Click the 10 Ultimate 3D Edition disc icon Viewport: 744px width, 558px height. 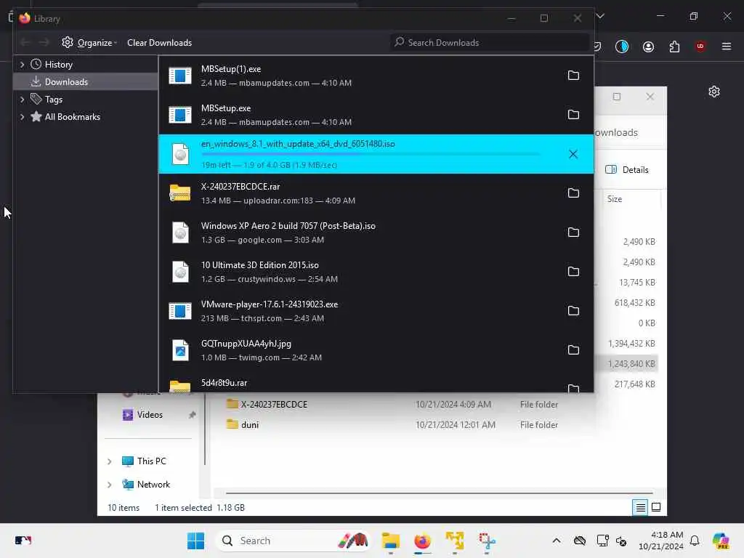(180, 272)
